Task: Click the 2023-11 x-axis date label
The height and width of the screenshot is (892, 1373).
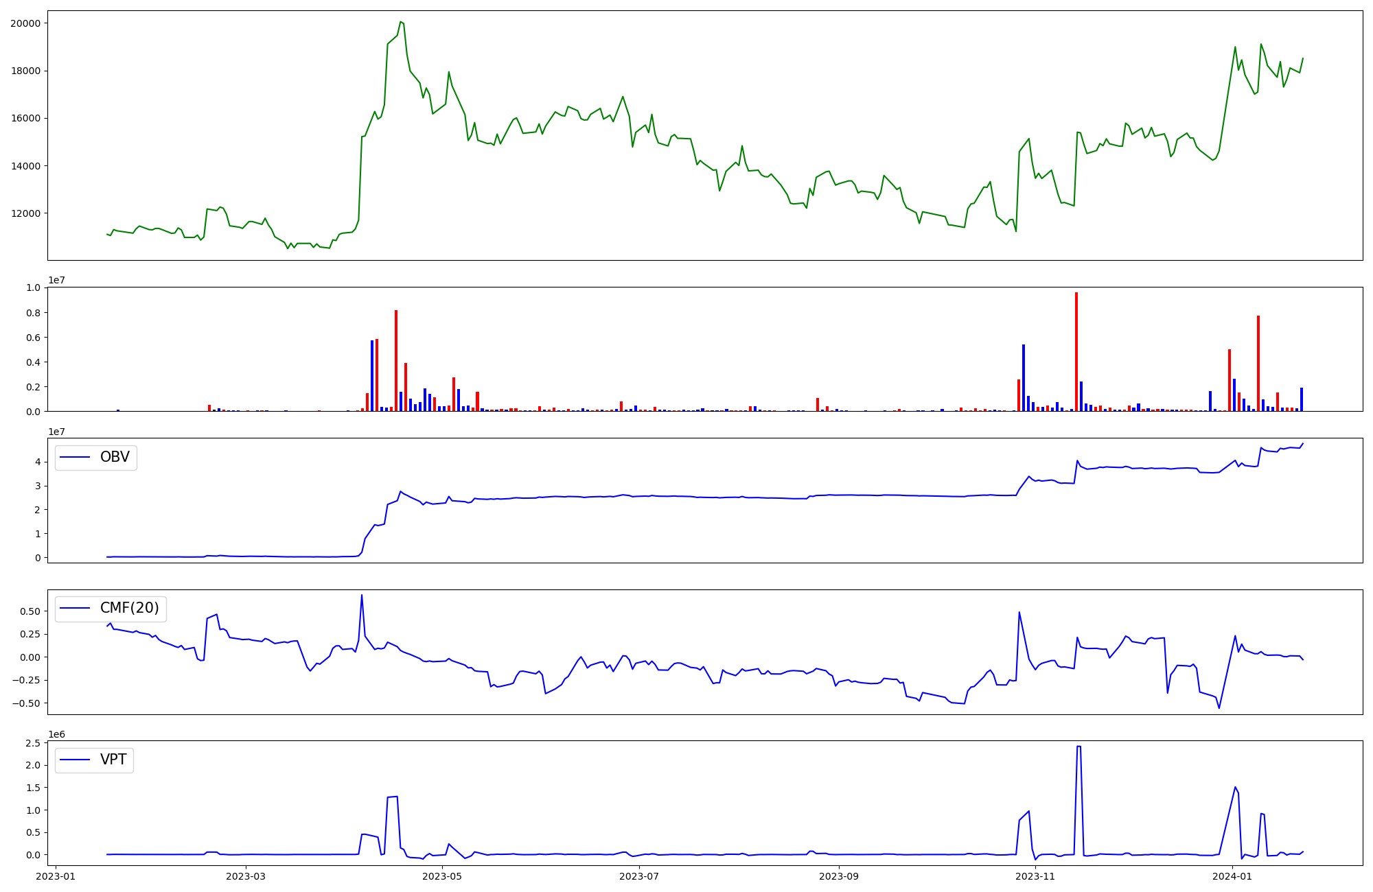Action: [1035, 876]
